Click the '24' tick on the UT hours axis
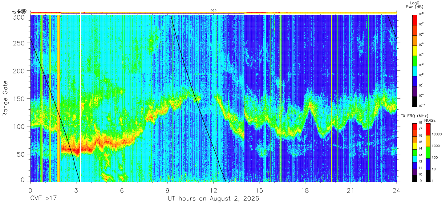The height and width of the screenshot is (206, 446). [397, 190]
